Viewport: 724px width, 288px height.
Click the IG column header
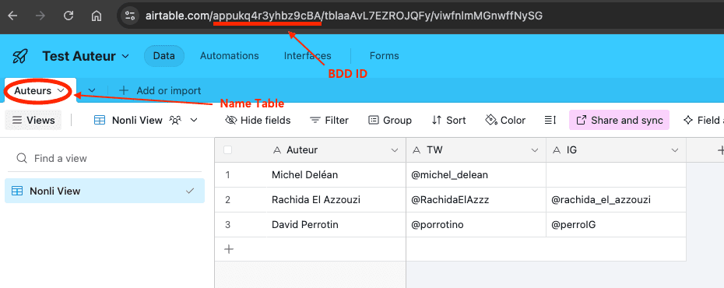tap(616, 150)
